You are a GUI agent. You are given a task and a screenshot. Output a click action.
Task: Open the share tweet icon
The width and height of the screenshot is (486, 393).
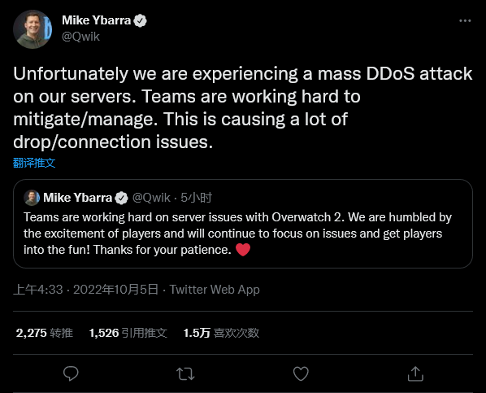(415, 373)
